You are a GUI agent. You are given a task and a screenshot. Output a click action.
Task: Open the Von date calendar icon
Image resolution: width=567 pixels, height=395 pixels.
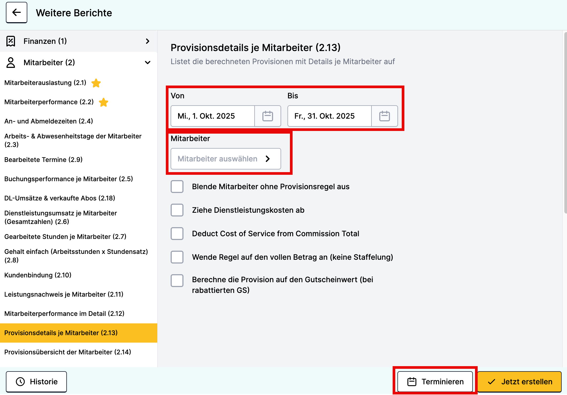tap(267, 116)
